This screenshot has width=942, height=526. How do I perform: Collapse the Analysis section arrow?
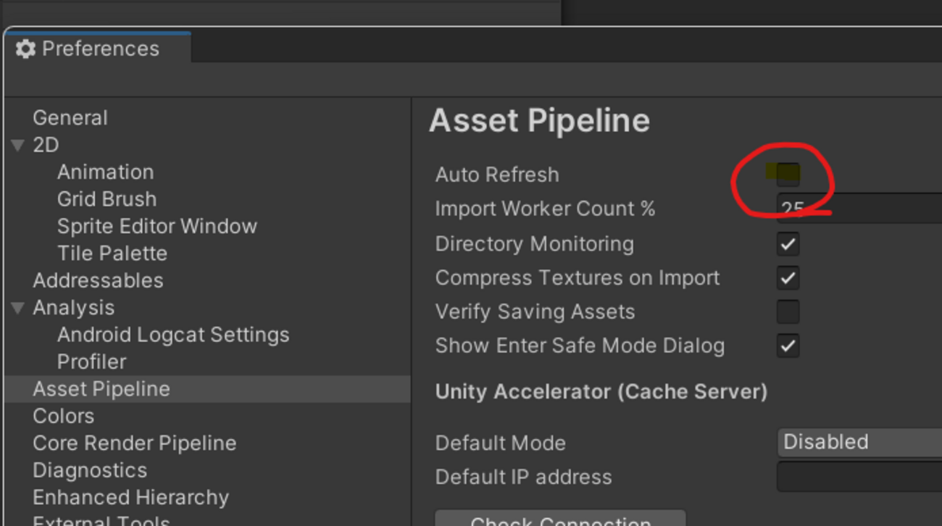point(18,308)
